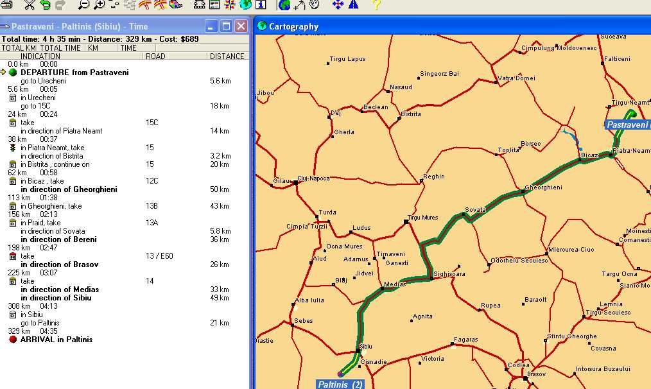Click the vehicle icon in the toolbar

[x=199, y=4]
